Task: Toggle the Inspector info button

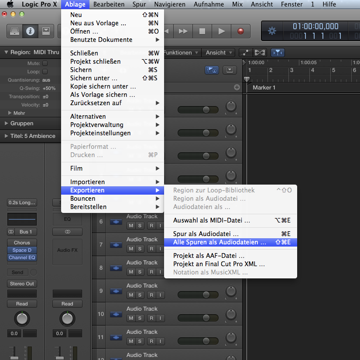Action: coord(30,31)
